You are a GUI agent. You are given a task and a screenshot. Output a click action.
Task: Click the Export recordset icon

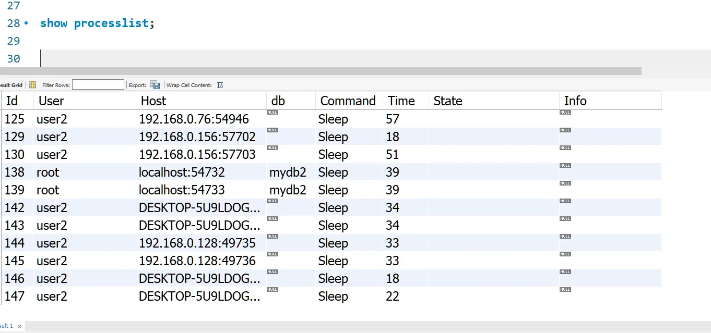click(155, 84)
